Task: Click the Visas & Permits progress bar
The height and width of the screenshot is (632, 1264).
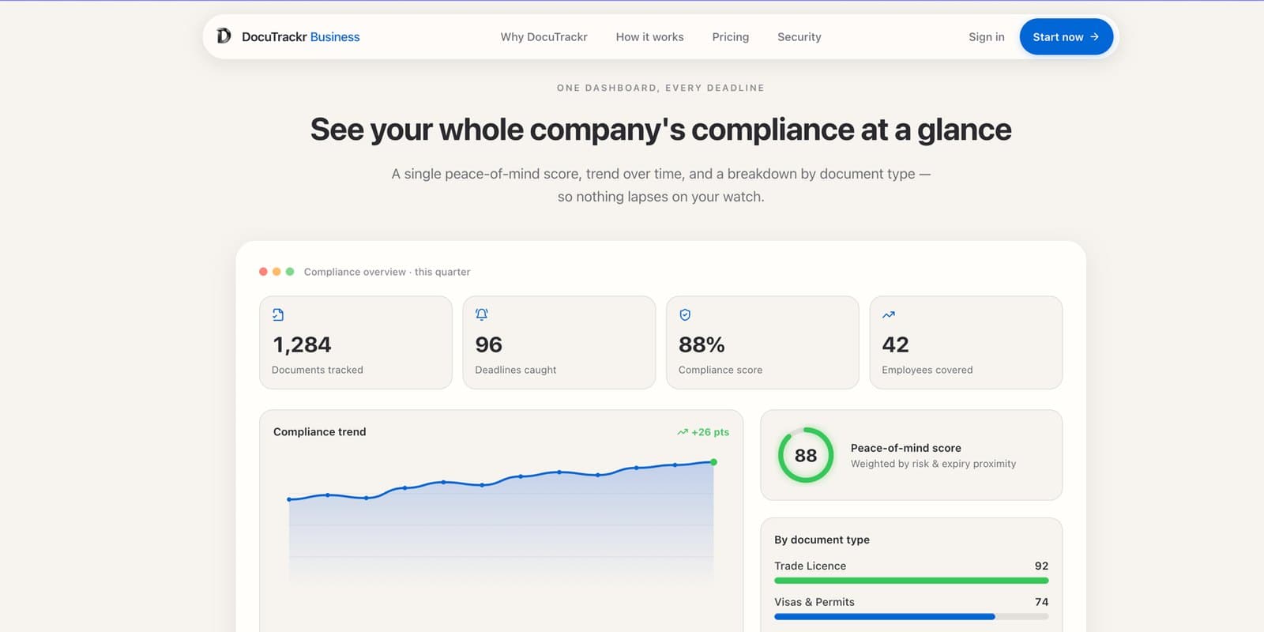Action: click(911, 616)
